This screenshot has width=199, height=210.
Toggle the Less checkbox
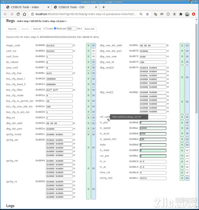click(46, 28)
